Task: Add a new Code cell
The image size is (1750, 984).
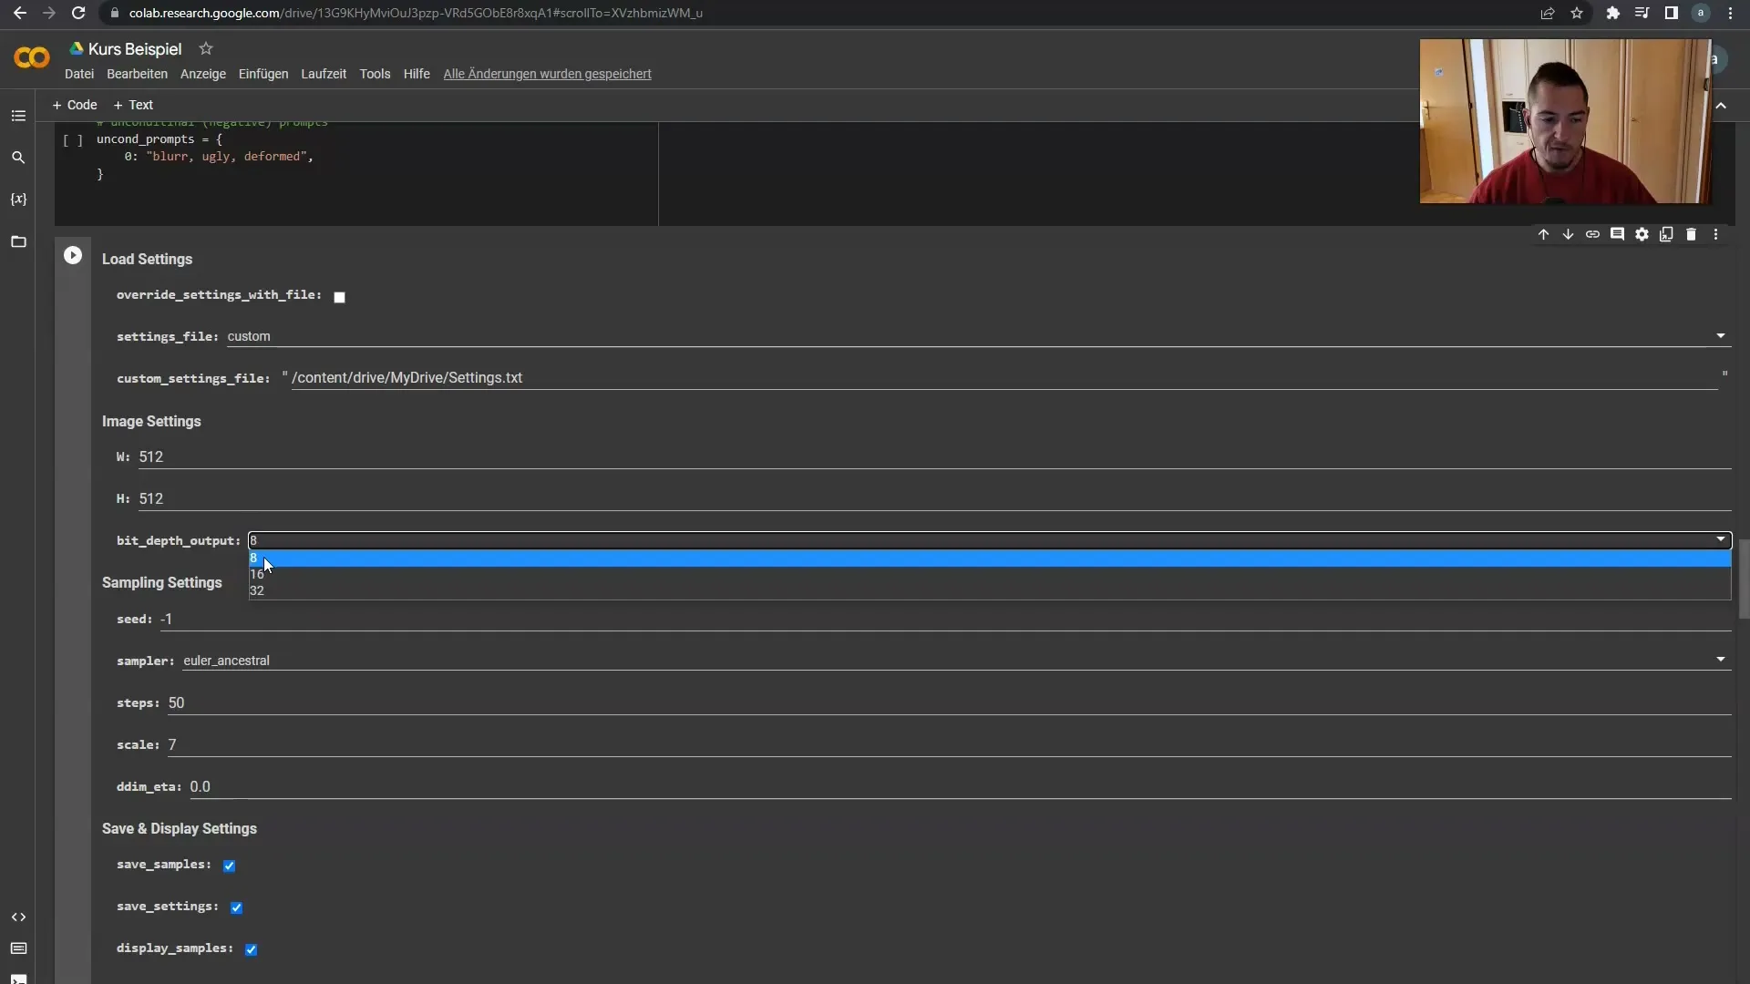Action: pyautogui.click(x=75, y=105)
